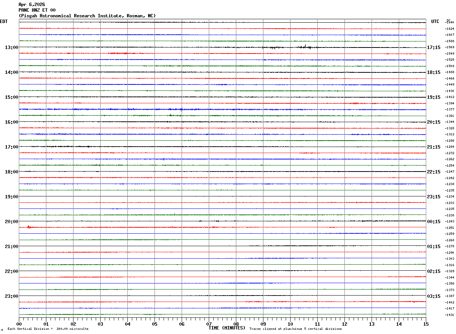
Task: Click the DC offset value -1508
Action: click(x=450, y=66)
